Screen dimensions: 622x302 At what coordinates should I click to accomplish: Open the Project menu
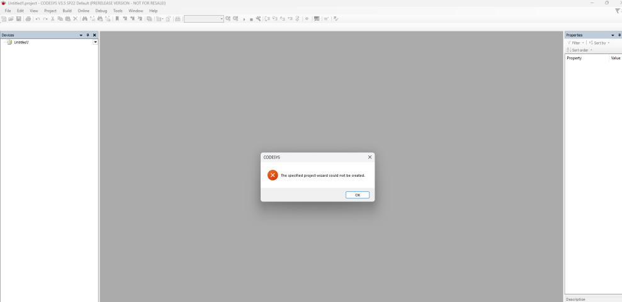click(x=50, y=11)
